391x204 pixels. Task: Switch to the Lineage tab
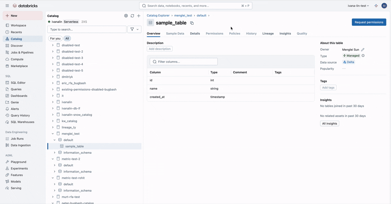coord(268,33)
